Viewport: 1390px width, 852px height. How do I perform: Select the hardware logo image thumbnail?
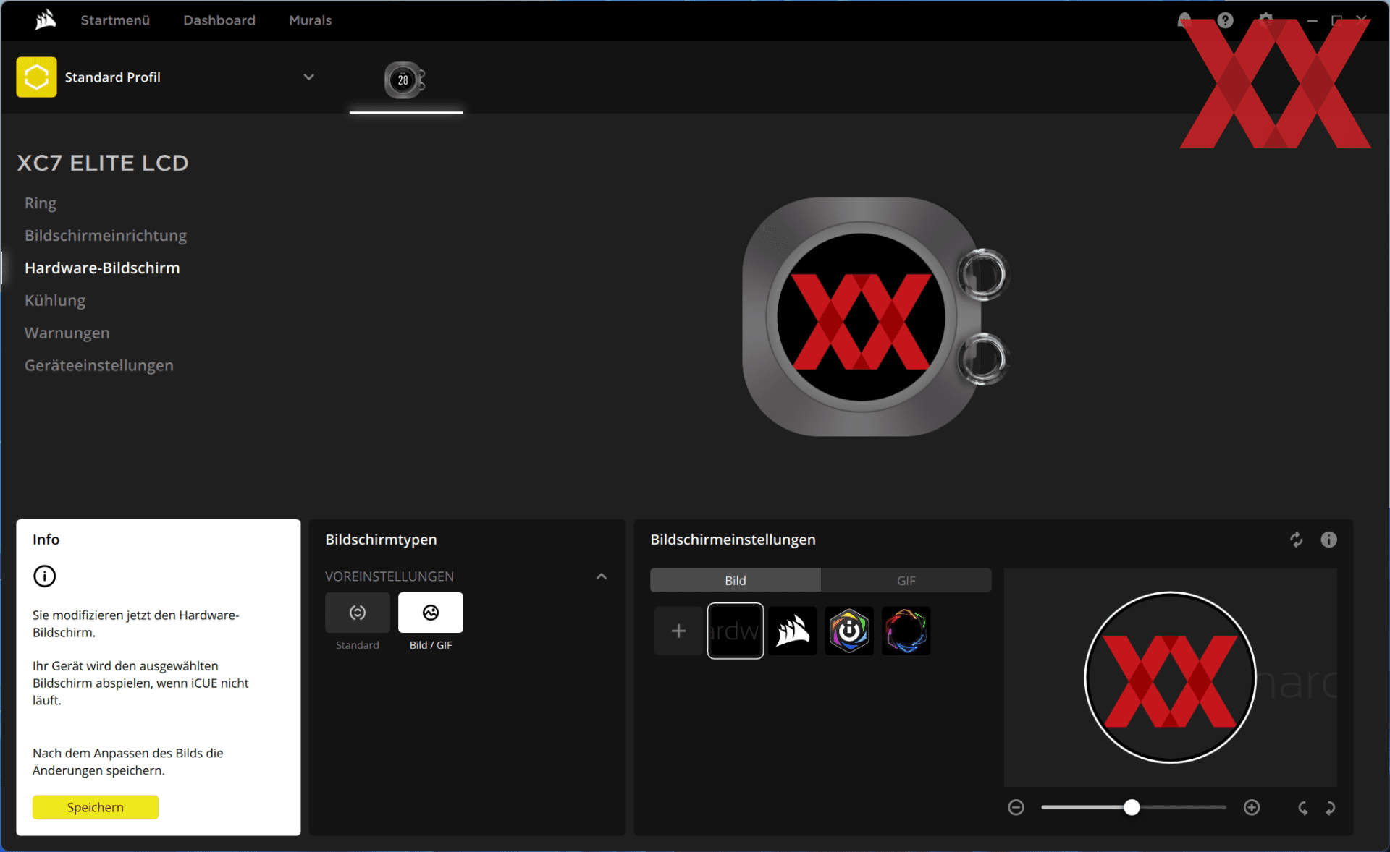[736, 631]
